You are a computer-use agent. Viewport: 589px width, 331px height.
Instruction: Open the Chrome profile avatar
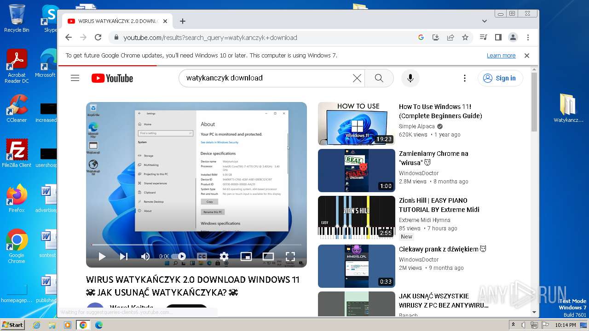[x=513, y=38]
